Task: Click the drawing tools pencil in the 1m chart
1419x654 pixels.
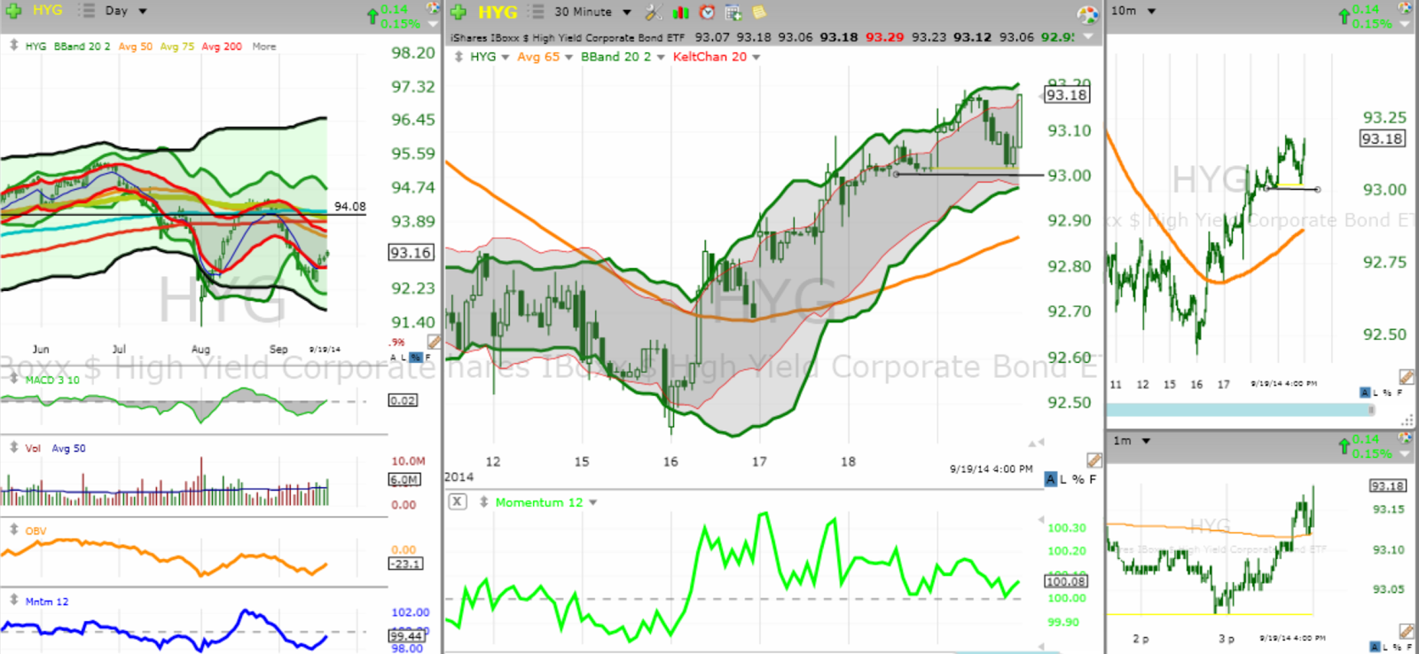Action: tap(1407, 631)
